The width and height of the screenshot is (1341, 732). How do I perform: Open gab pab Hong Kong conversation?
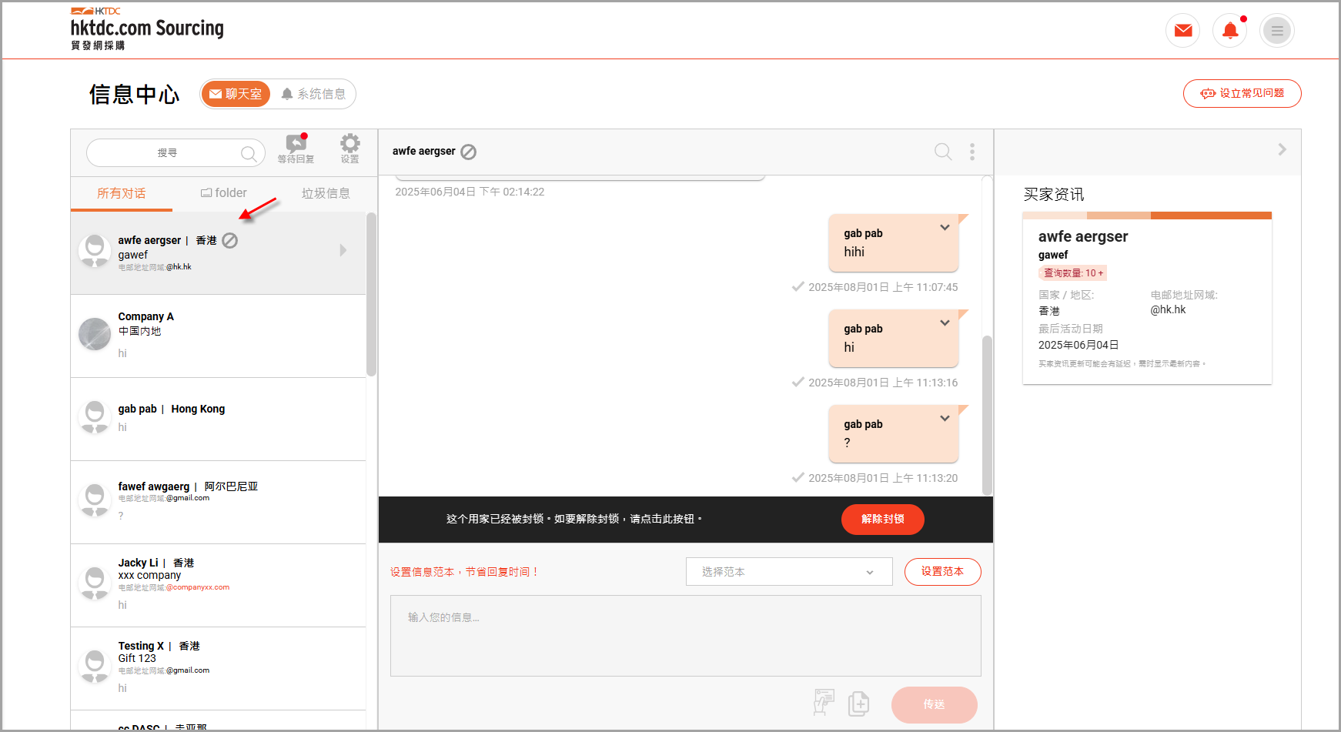click(x=219, y=419)
